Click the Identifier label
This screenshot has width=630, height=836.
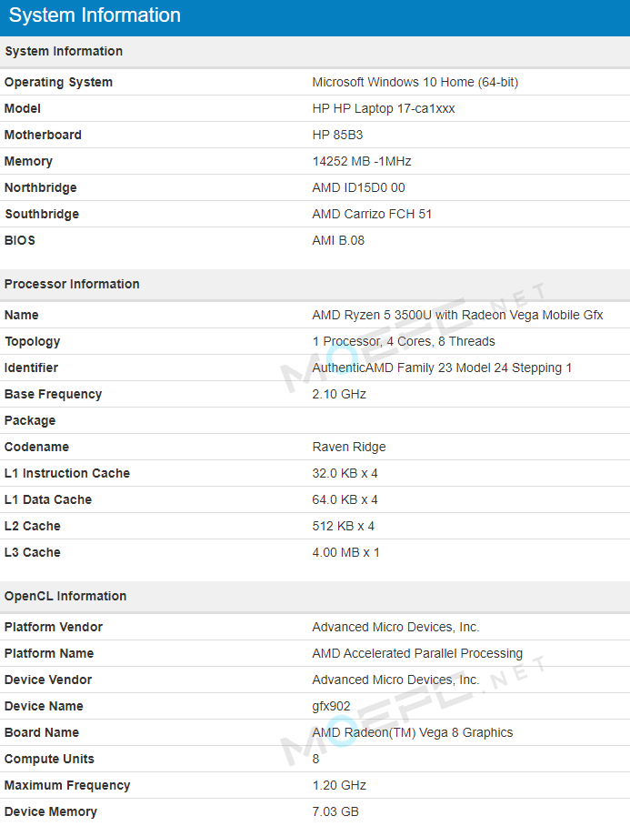tap(31, 368)
